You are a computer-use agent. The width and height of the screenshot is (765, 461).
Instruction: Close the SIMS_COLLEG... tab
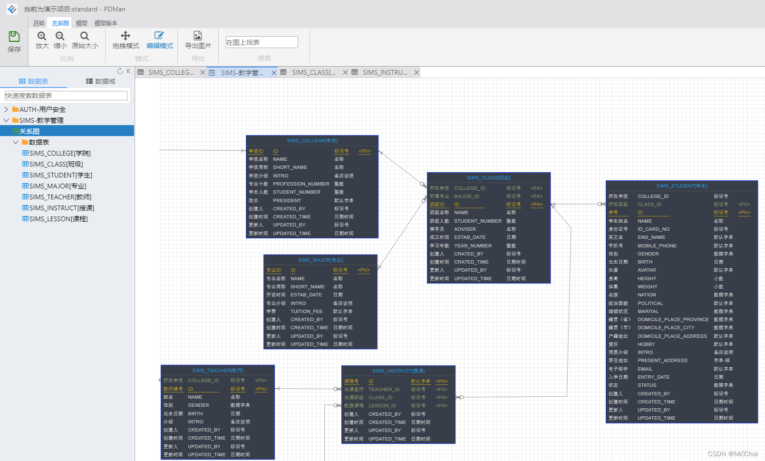(x=203, y=72)
